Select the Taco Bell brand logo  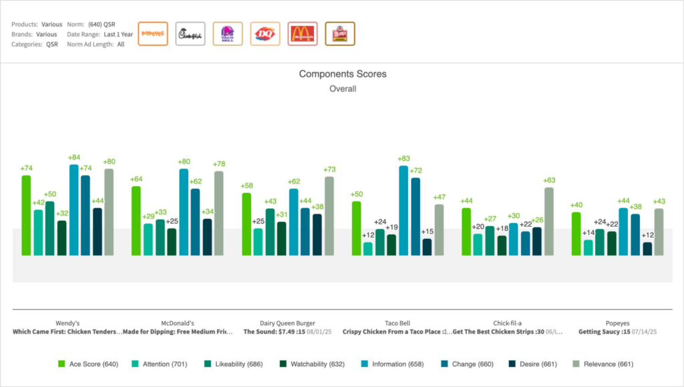[x=228, y=33]
